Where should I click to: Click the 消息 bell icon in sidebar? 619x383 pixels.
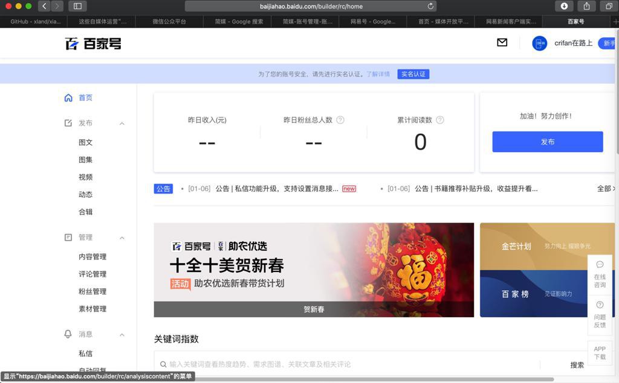tap(68, 334)
